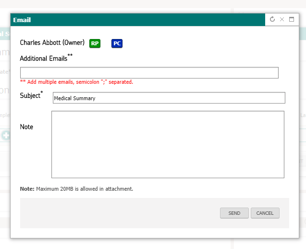Viewport: 306px width, 249px height.
Task: Click the Maximum 20MB attachment note
Action: point(76,189)
